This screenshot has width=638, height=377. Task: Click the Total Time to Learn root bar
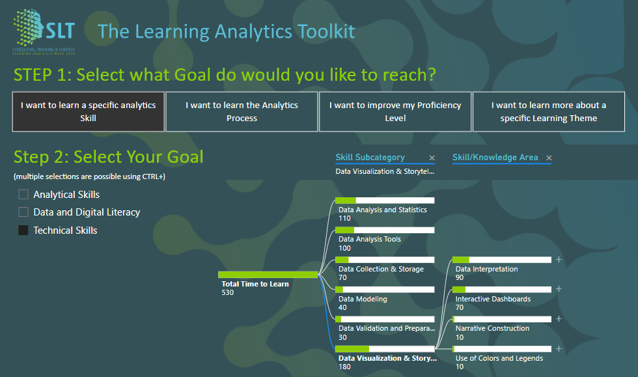coord(268,273)
